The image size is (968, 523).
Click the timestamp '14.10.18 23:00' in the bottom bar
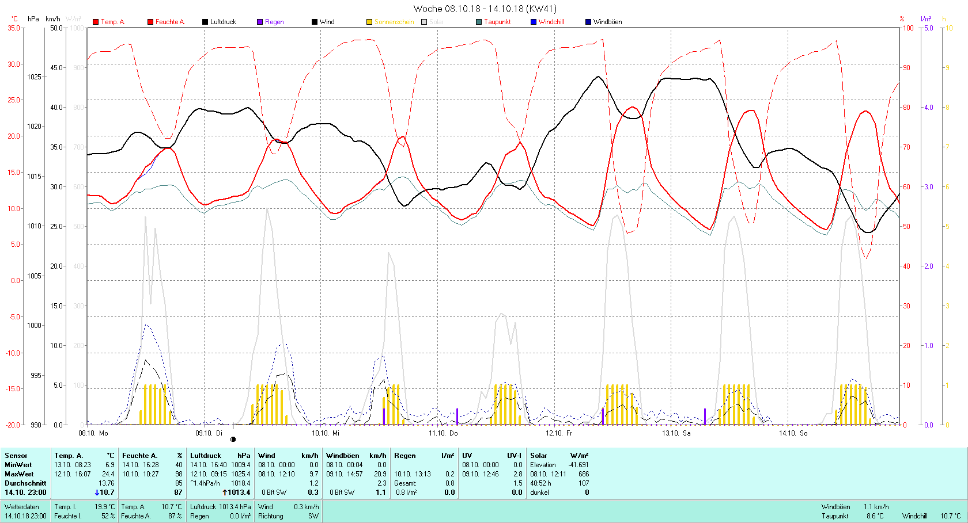coord(25,516)
